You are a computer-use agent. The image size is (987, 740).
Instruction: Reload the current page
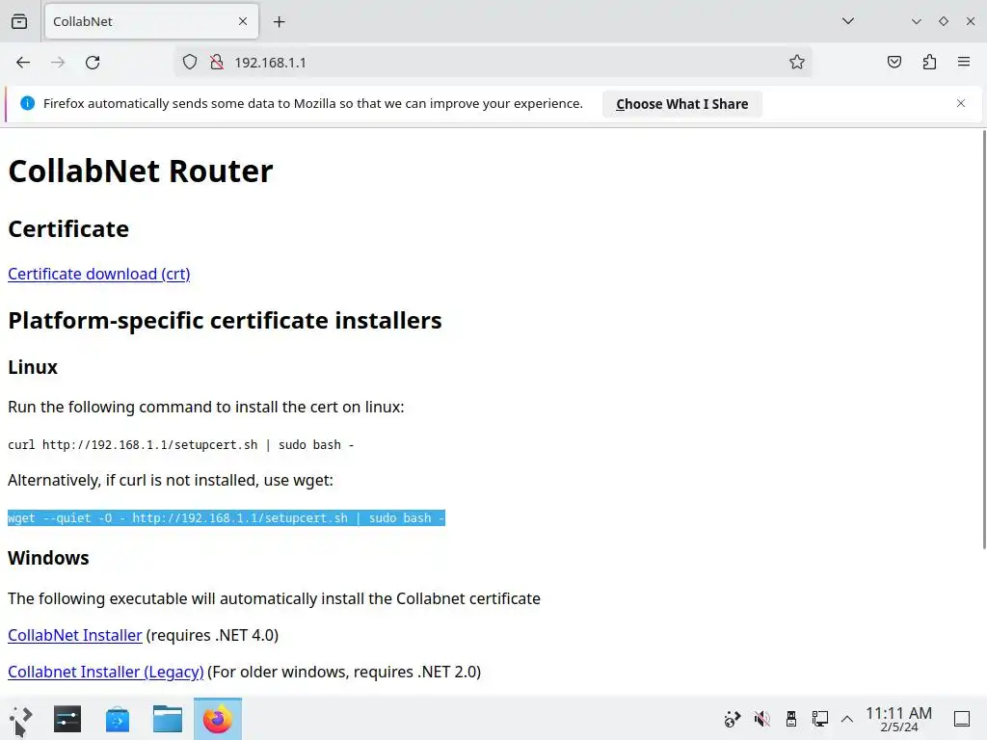click(93, 63)
